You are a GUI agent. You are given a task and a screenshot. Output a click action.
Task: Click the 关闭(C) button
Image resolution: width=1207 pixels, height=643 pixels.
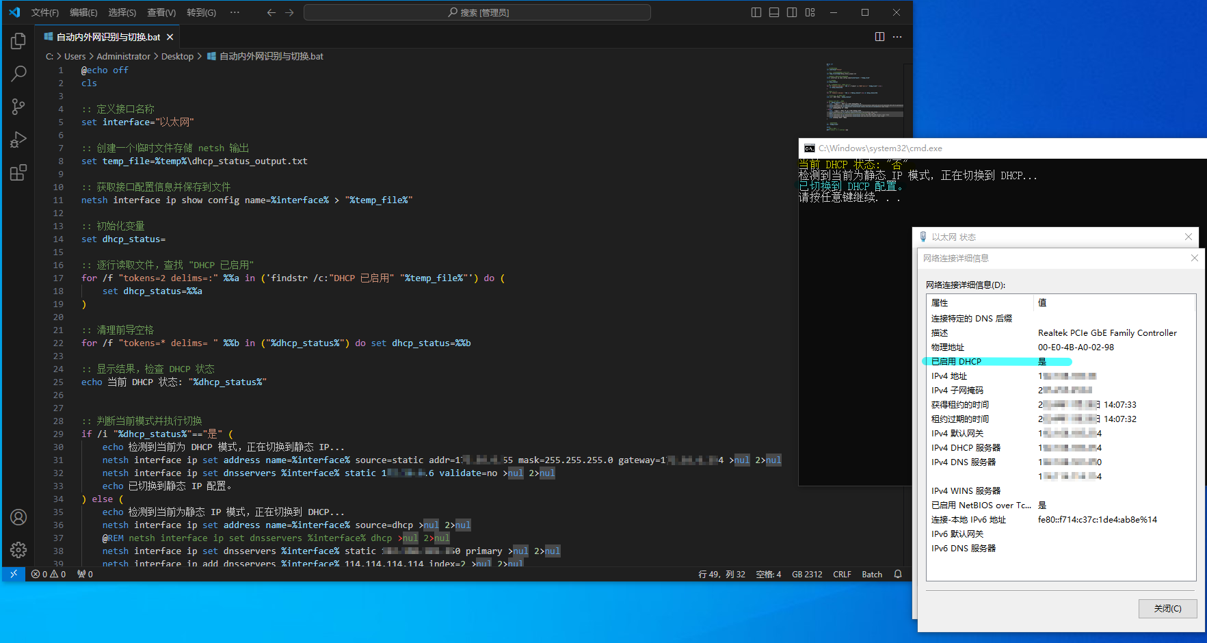[1167, 608]
